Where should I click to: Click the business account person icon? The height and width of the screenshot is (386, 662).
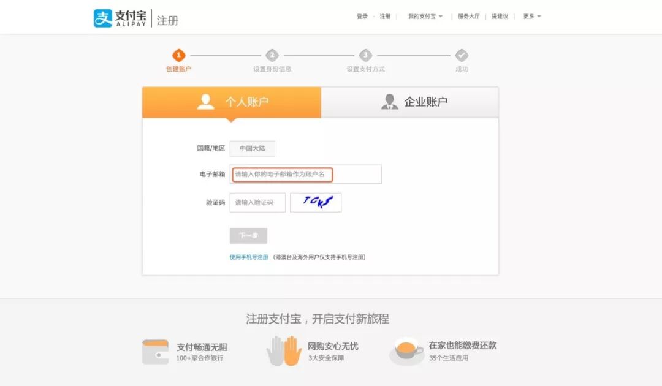389,102
